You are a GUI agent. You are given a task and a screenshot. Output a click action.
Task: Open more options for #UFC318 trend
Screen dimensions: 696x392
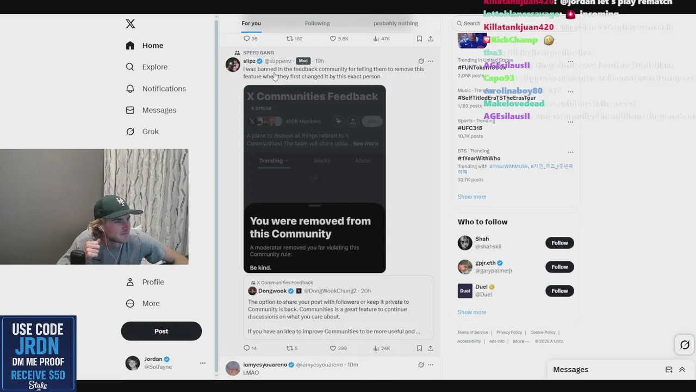[x=570, y=122]
